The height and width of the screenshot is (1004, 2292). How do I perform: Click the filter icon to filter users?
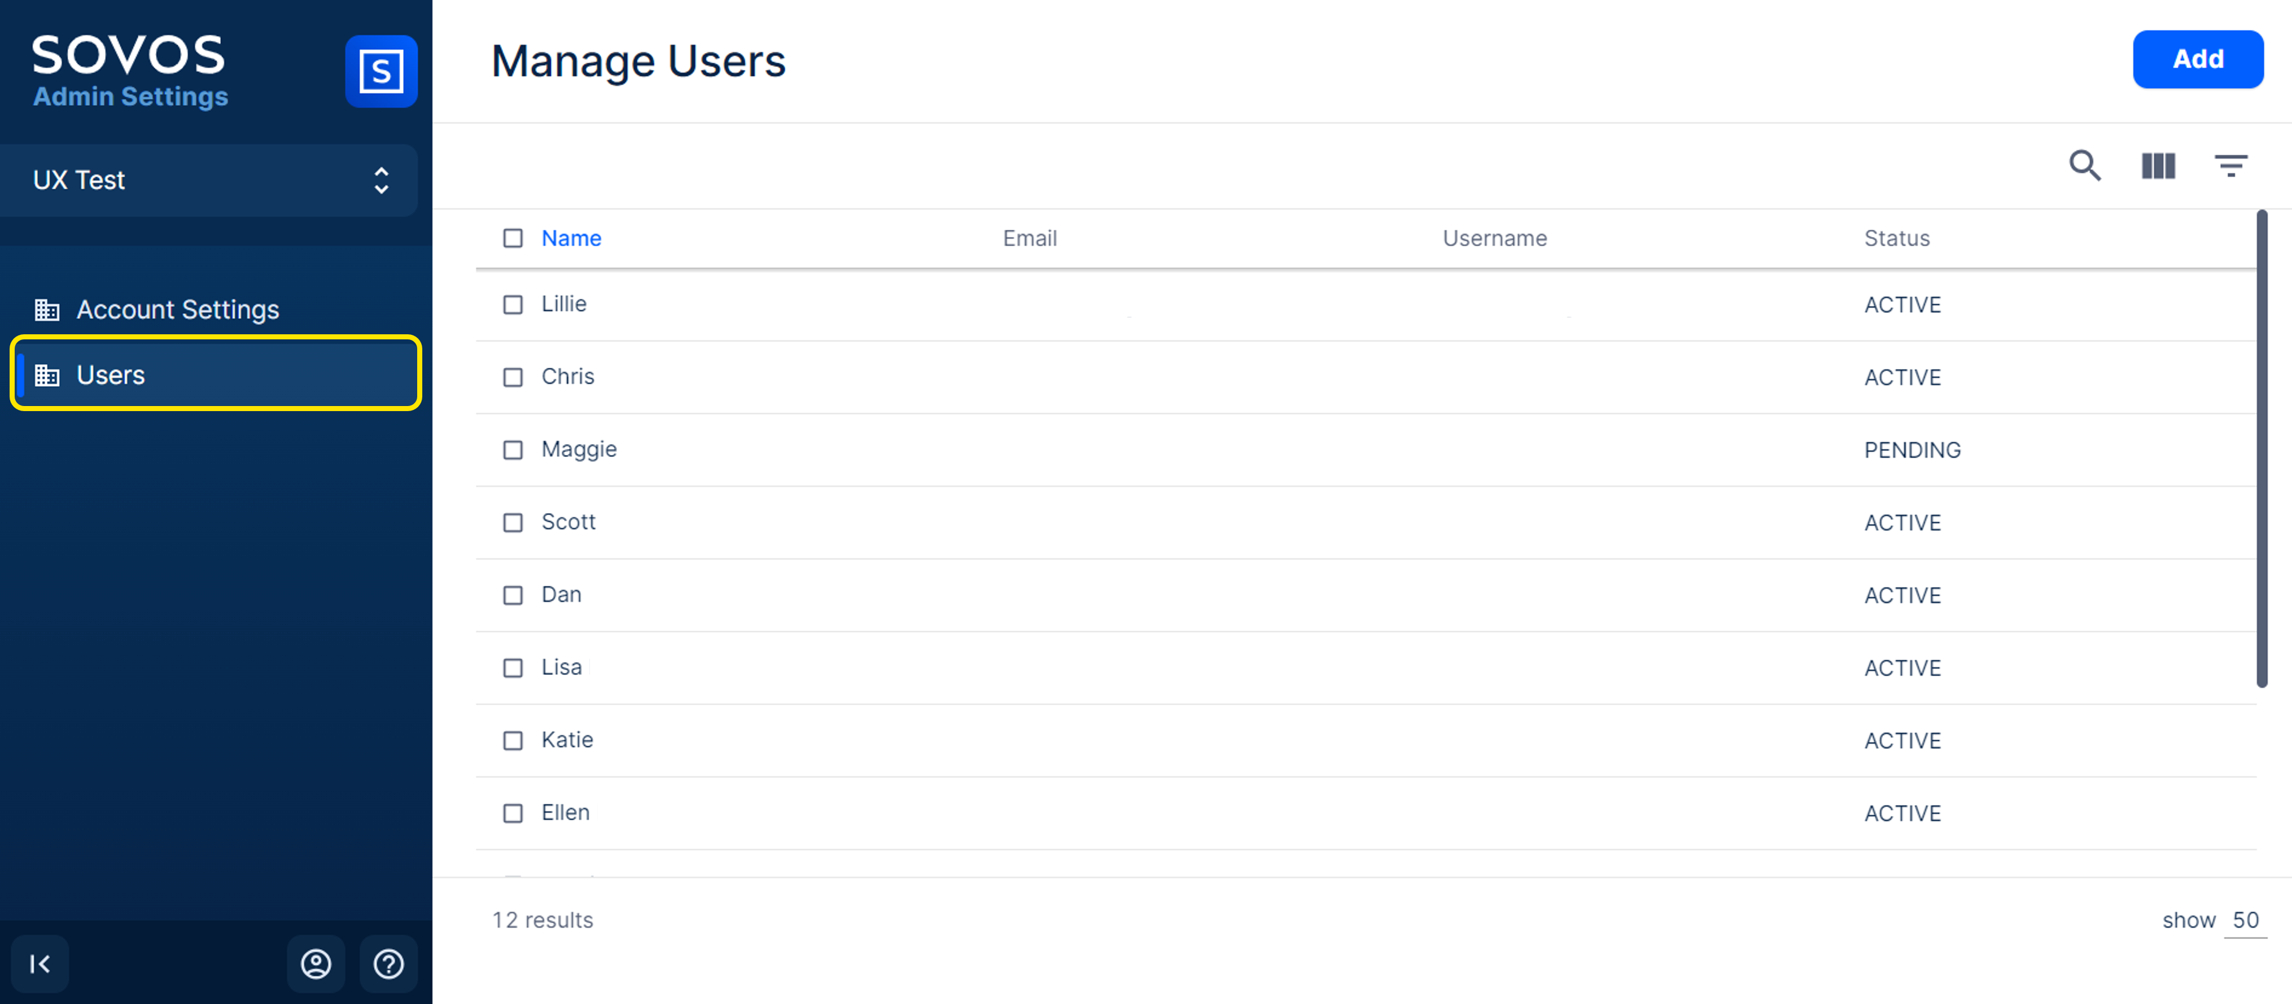tap(2232, 165)
